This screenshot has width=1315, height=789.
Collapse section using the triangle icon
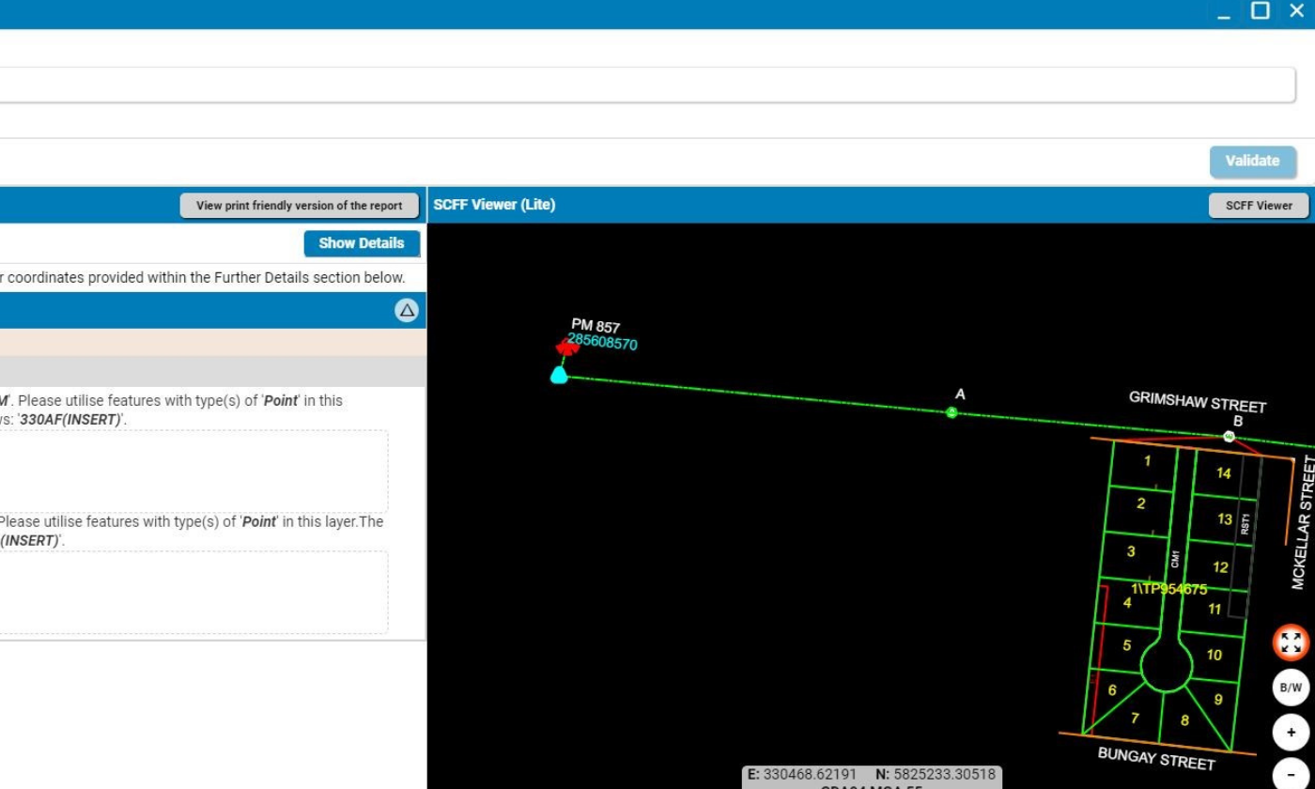(x=406, y=310)
